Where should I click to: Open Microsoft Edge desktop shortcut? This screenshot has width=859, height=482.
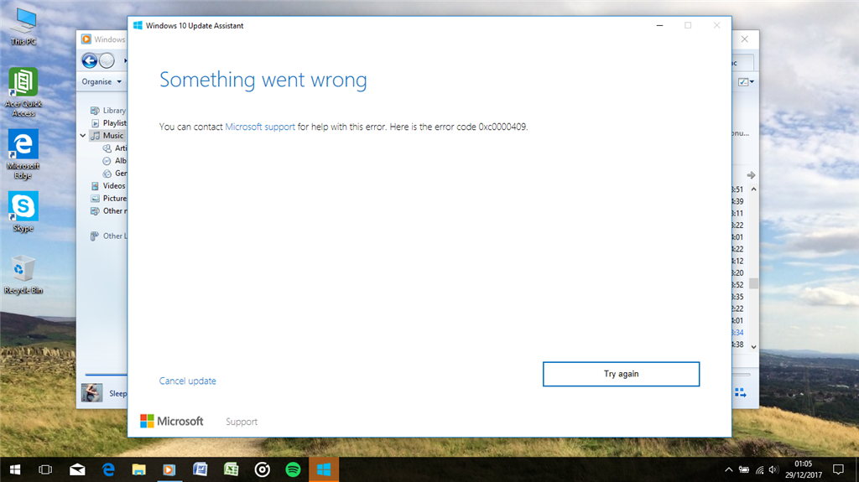23,154
